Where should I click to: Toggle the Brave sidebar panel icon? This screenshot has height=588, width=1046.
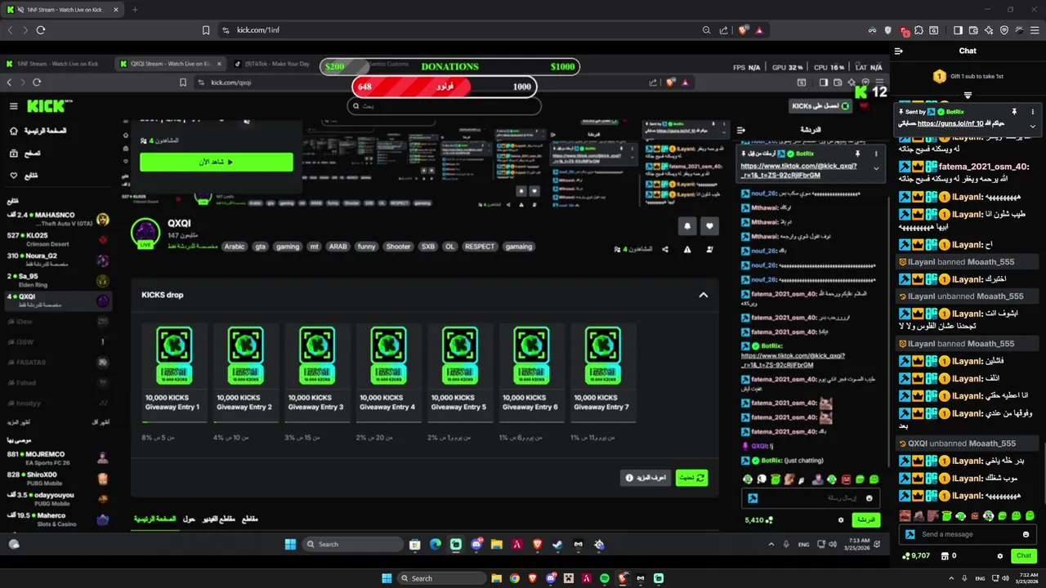[958, 30]
